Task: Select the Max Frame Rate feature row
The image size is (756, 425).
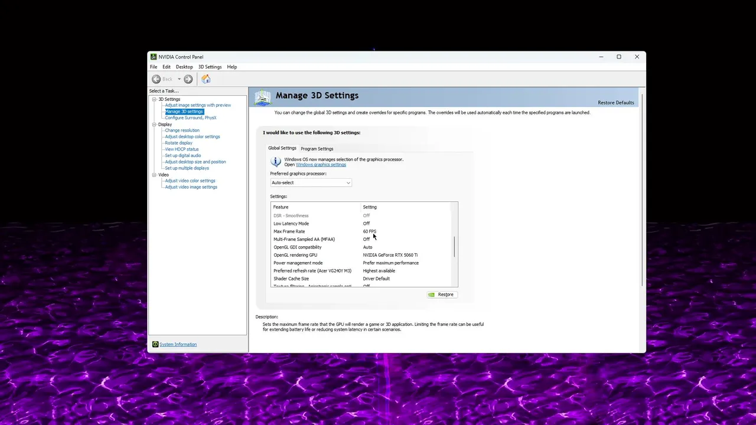Action: click(361, 231)
